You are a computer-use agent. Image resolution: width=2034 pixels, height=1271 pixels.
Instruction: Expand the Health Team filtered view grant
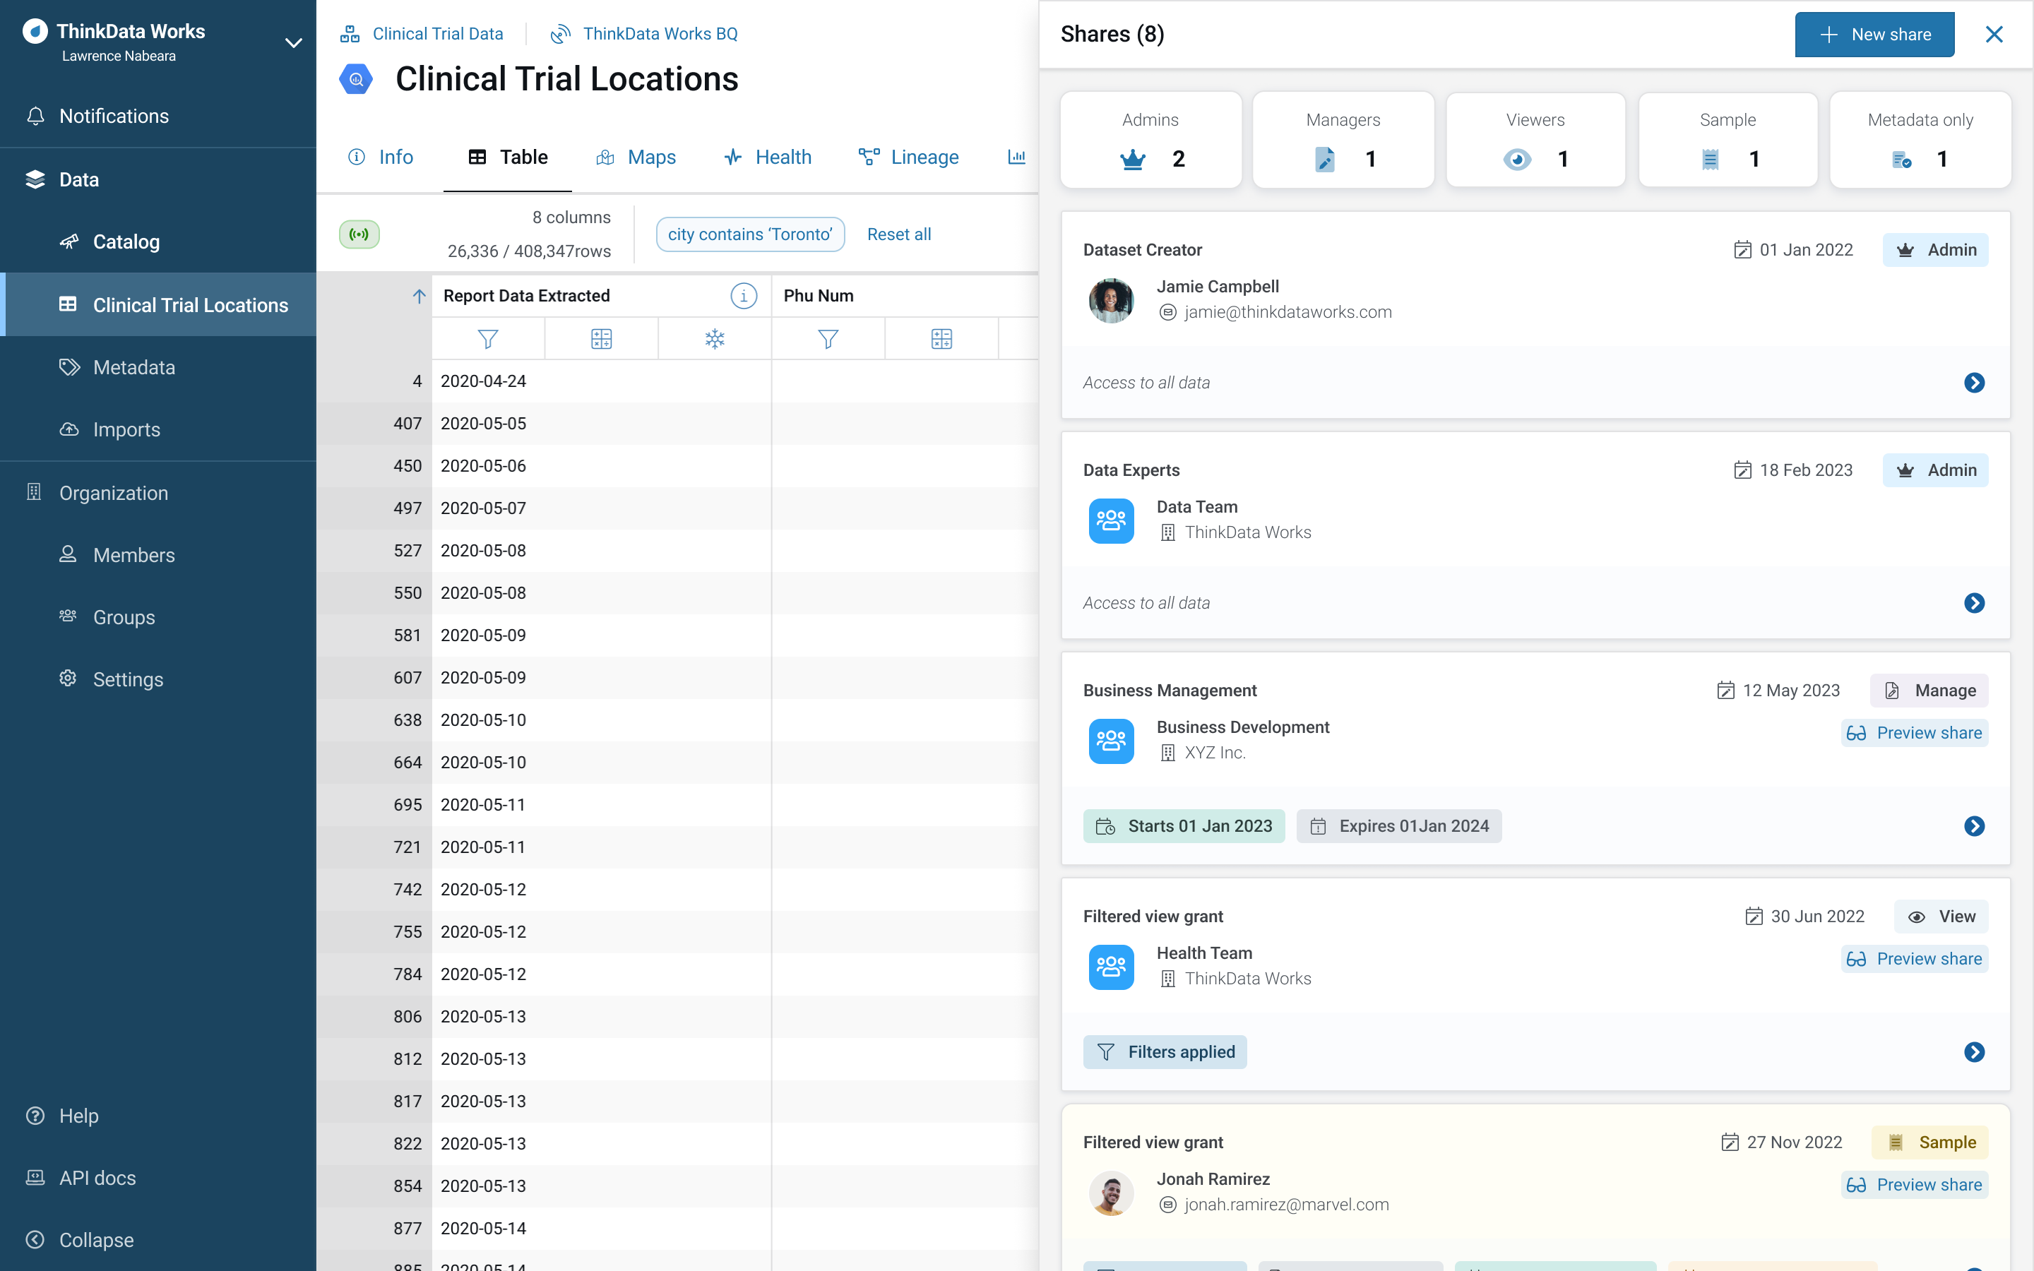coord(1975,1051)
